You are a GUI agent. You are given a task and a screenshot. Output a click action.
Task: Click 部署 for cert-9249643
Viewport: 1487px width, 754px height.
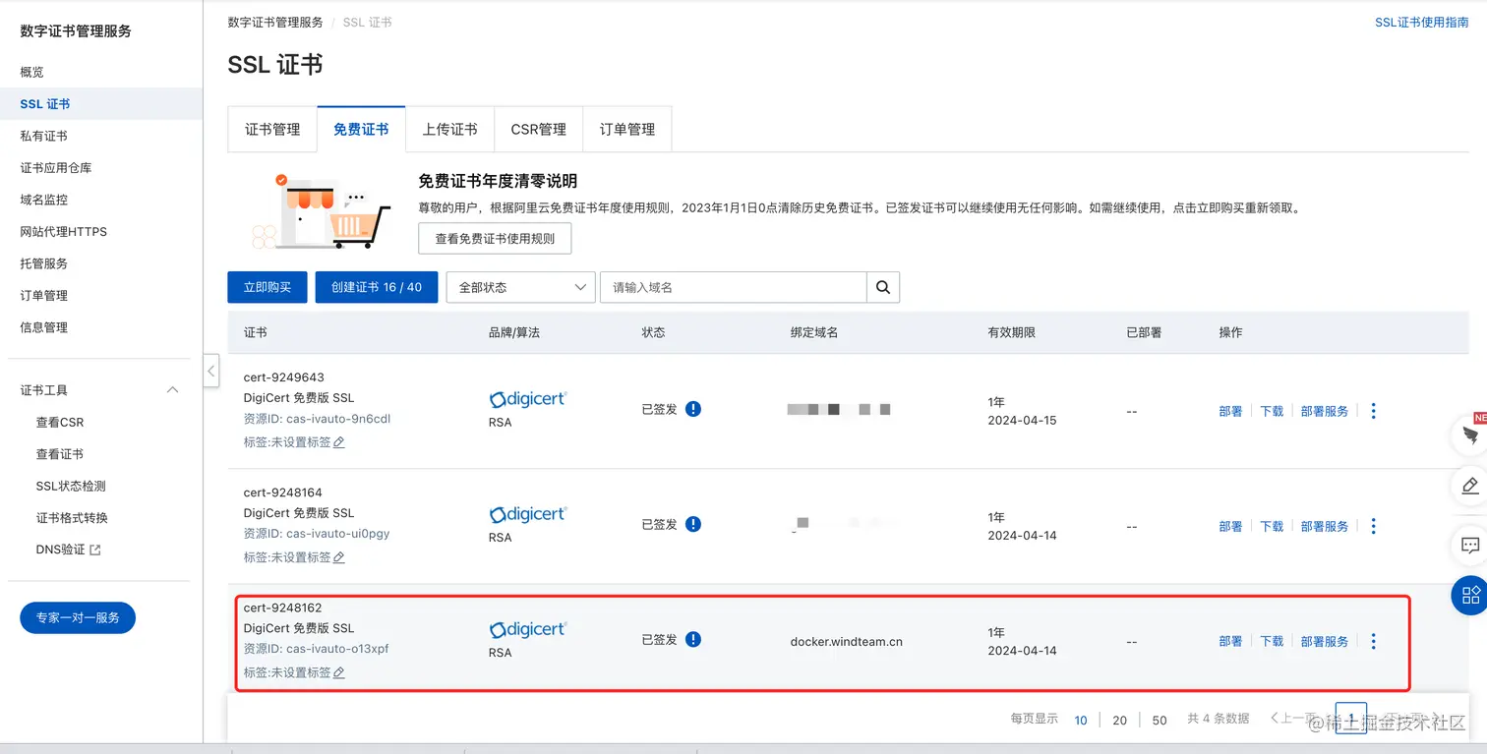(x=1230, y=411)
